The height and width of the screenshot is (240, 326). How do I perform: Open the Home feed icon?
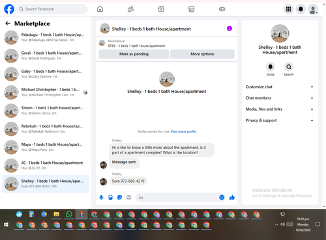tap(100, 9)
